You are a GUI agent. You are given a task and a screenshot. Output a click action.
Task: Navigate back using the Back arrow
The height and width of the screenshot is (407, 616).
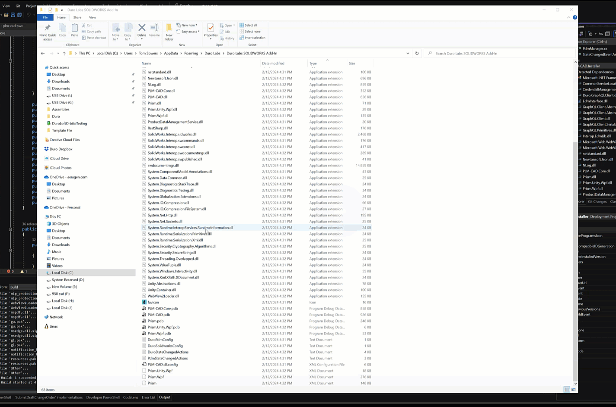[x=42, y=53]
